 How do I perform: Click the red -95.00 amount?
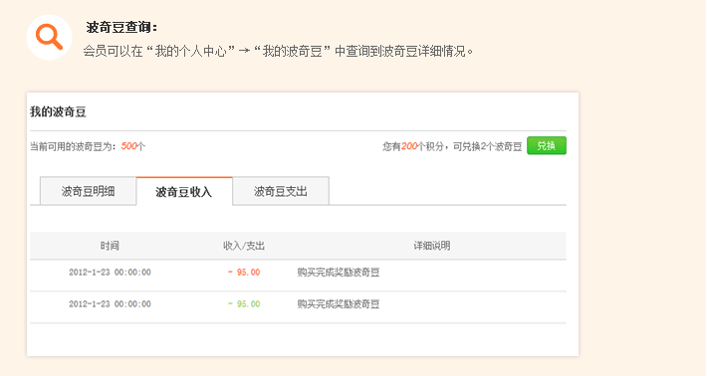pyautogui.click(x=244, y=272)
